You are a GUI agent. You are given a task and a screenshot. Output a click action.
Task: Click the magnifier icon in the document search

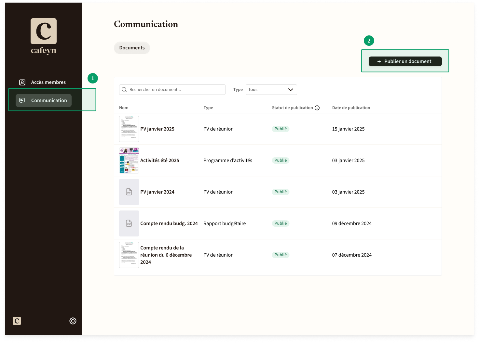124,90
